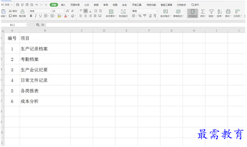Image resolution: width=247 pixels, height=147 pixels.
Task: Toggle middle vertical alignment (highlighted)
Action: (x=86, y=11)
